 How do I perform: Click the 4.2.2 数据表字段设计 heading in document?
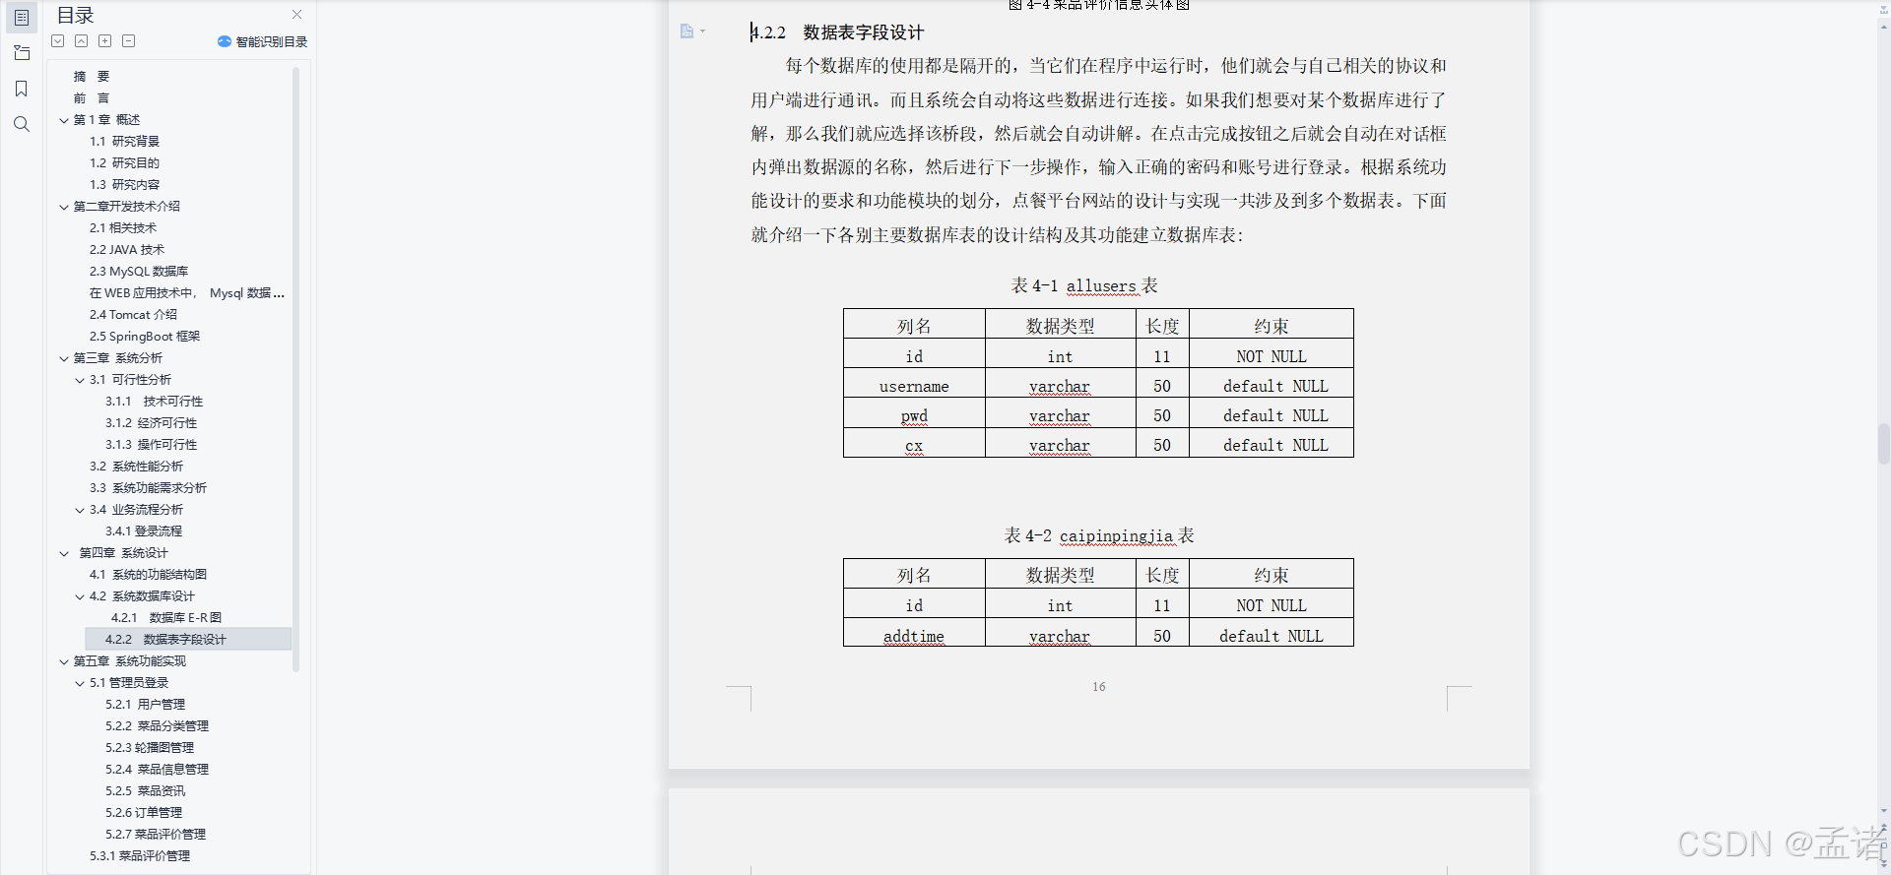point(837,32)
